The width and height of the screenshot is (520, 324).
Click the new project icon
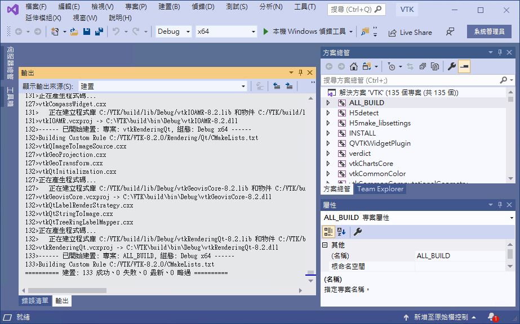(55, 31)
